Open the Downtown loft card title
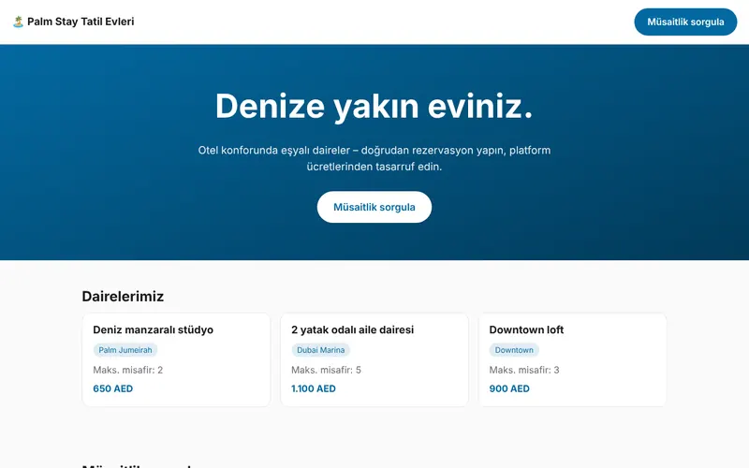This screenshot has width=749, height=468. [x=526, y=329]
